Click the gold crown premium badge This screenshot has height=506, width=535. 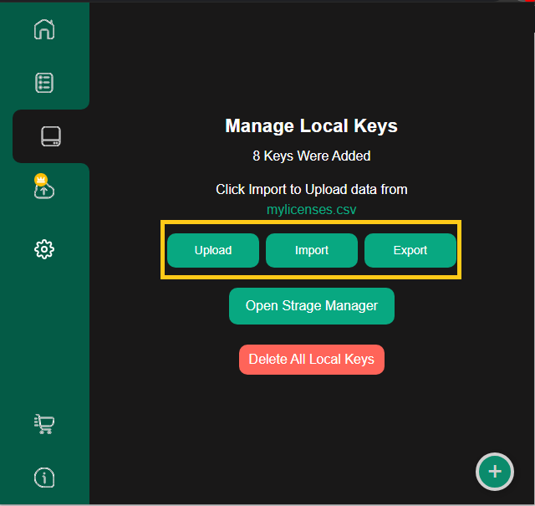tap(40, 179)
